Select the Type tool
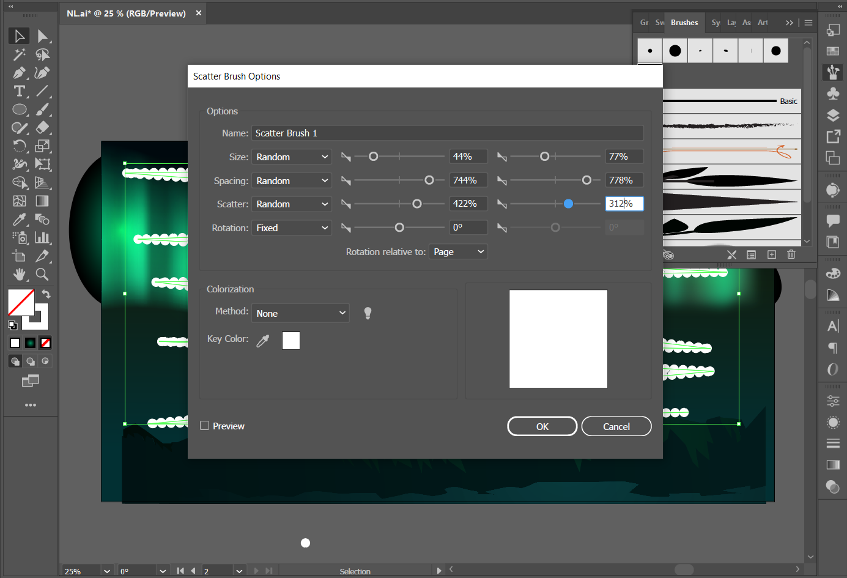This screenshot has height=578, width=847. [x=20, y=91]
